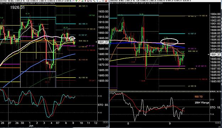The height and width of the screenshot is (128, 222).
Task: Click the L4 High level label
Action: [92, 15]
